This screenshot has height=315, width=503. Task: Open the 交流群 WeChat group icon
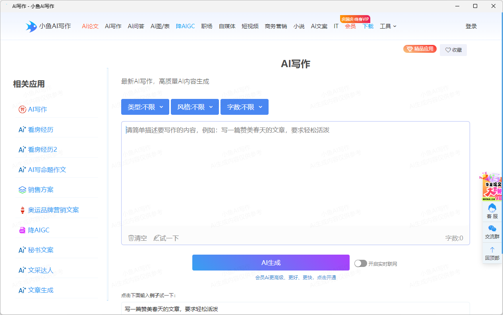(x=492, y=229)
